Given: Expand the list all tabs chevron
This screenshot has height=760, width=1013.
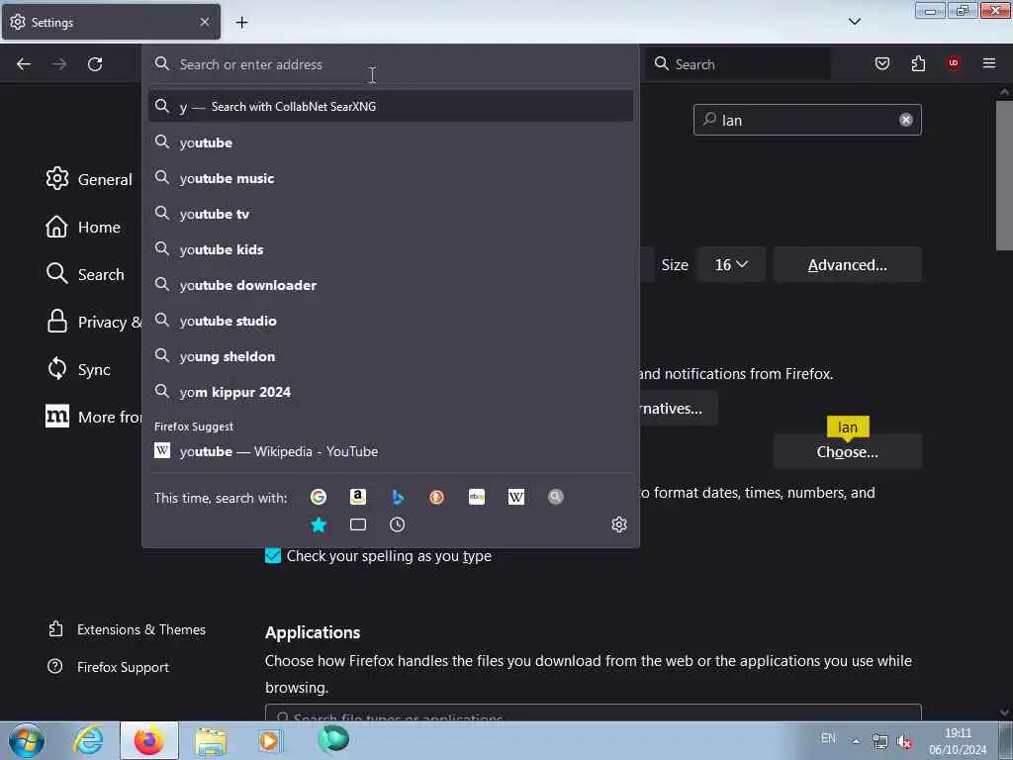Looking at the screenshot, I should pyautogui.click(x=854, y=22).
